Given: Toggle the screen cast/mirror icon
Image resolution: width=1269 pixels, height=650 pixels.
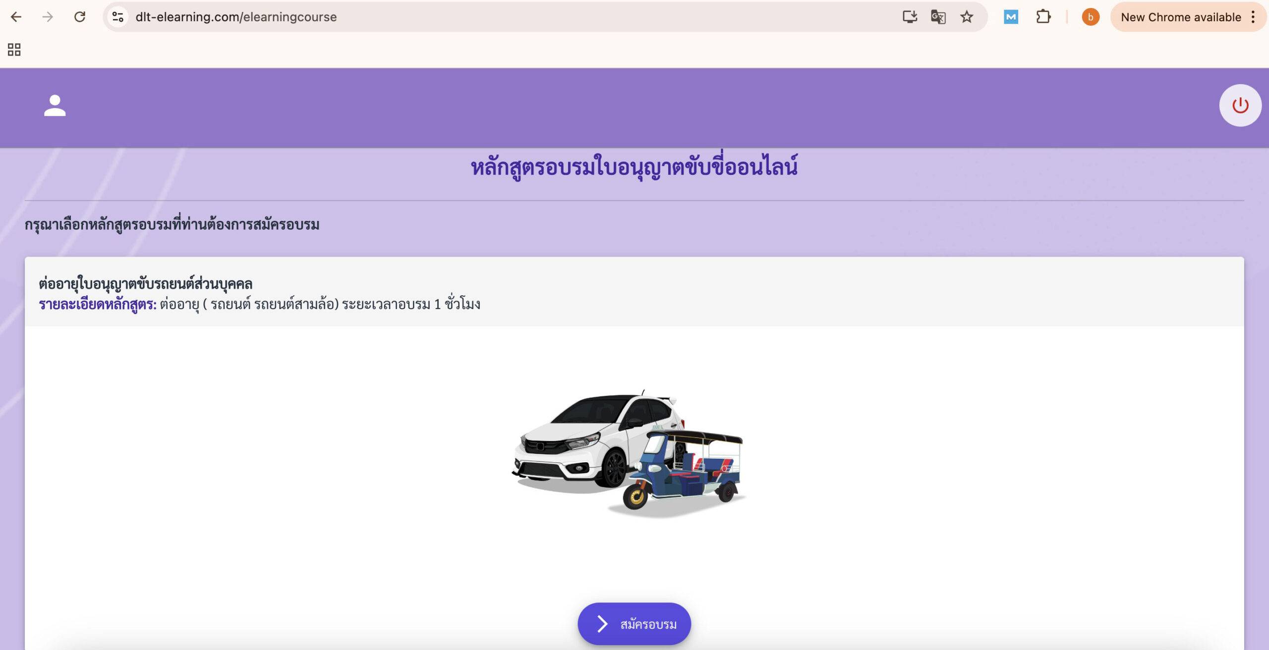Looking at the screenshot, I should pos(911,16).
